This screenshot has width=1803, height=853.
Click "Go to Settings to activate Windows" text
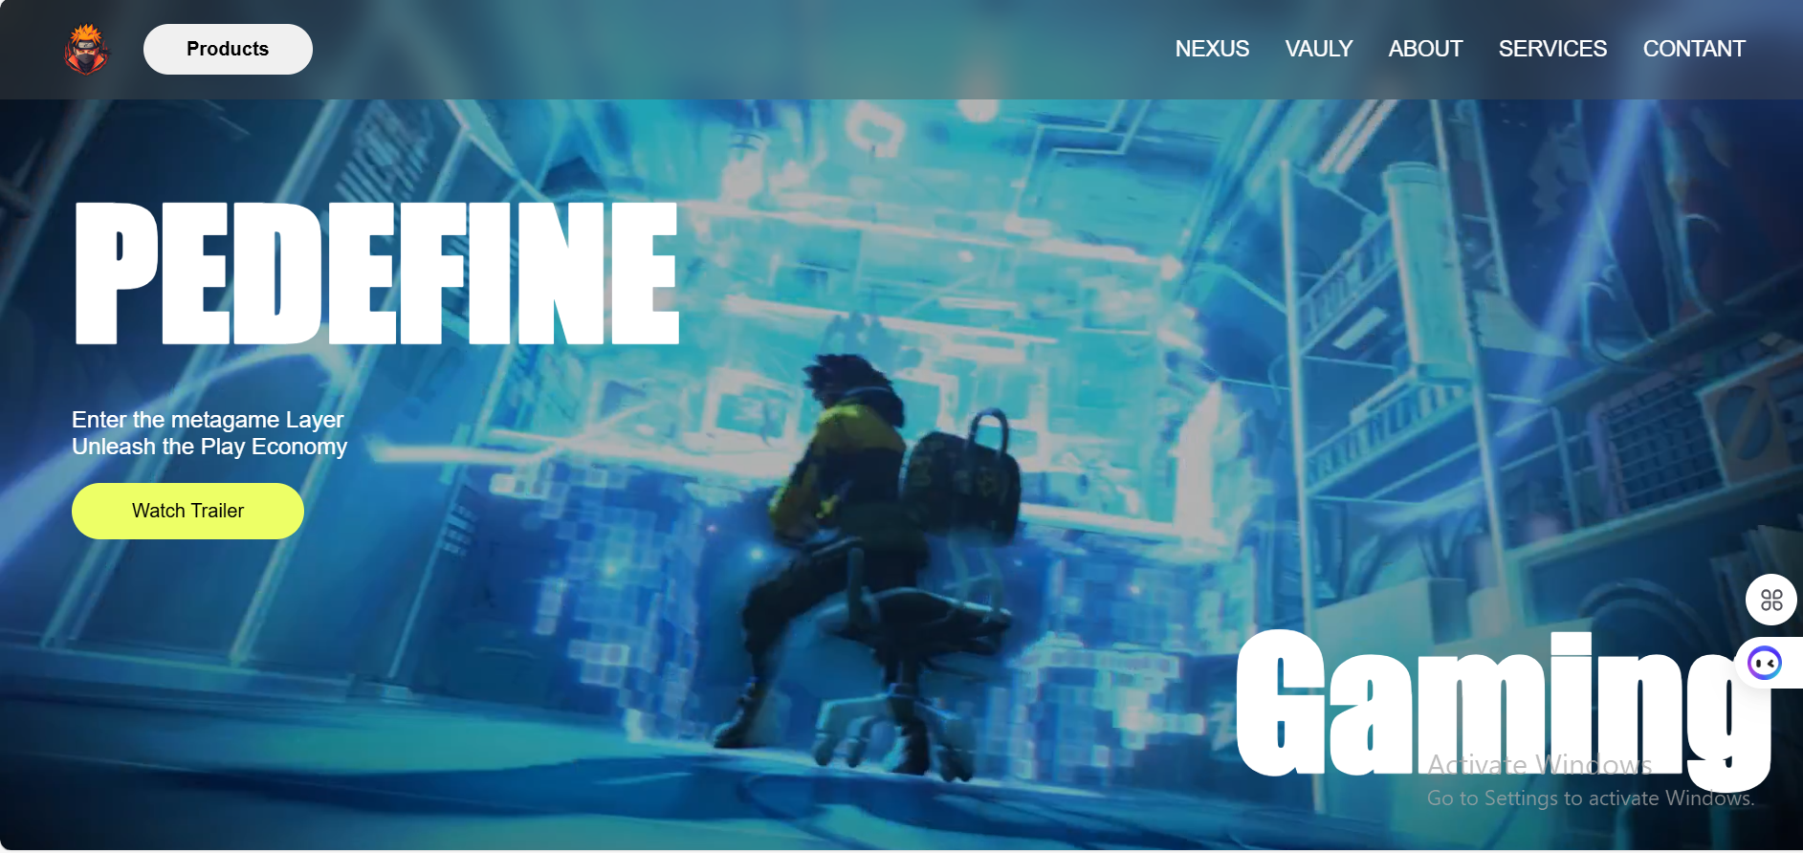tap(1590, 798)
